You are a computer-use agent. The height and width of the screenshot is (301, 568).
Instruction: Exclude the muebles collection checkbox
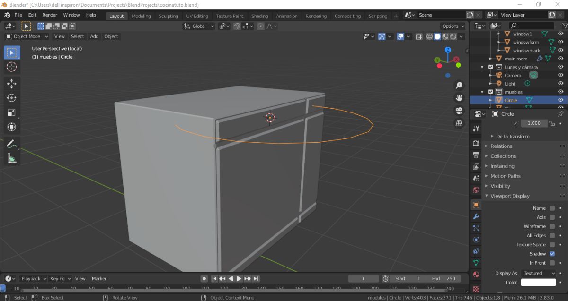pos(491,92)
